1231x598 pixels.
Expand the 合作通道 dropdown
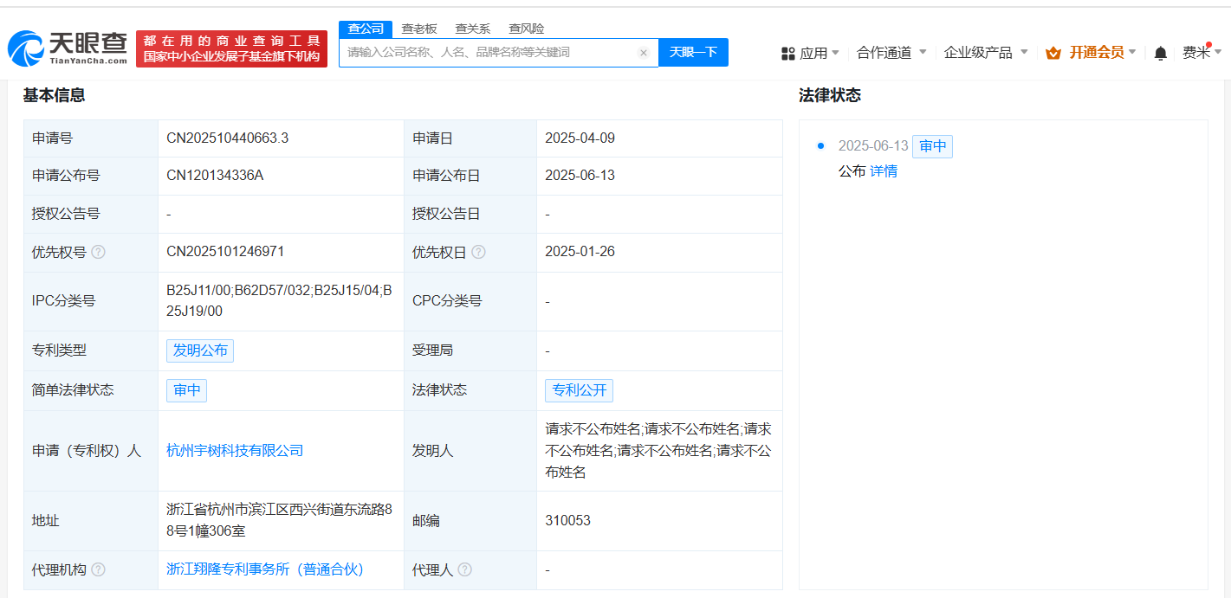[891, 53]
